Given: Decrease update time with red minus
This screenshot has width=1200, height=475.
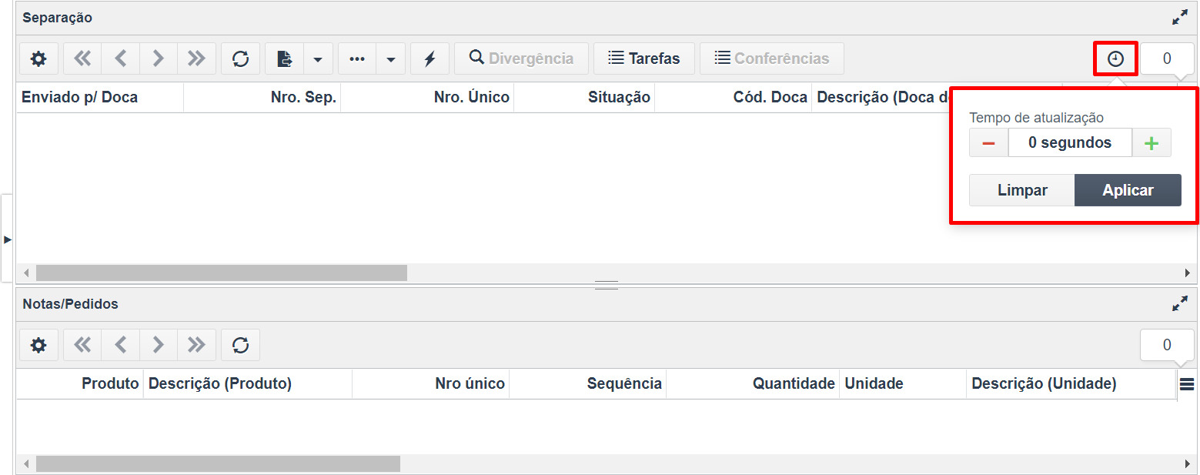Looking at the screenshot, I should (x=989, y=143).
